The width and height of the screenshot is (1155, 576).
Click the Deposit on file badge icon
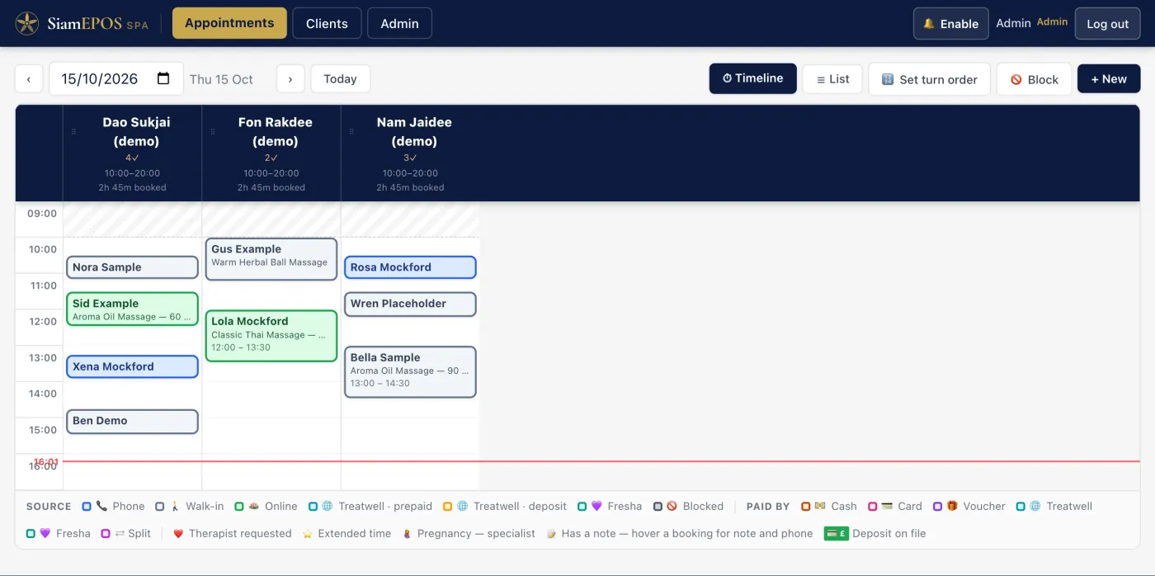(x=836, y=534)
